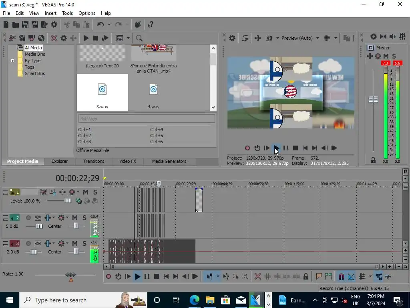
Task: Solo video track 1
Action: point(95,192)
